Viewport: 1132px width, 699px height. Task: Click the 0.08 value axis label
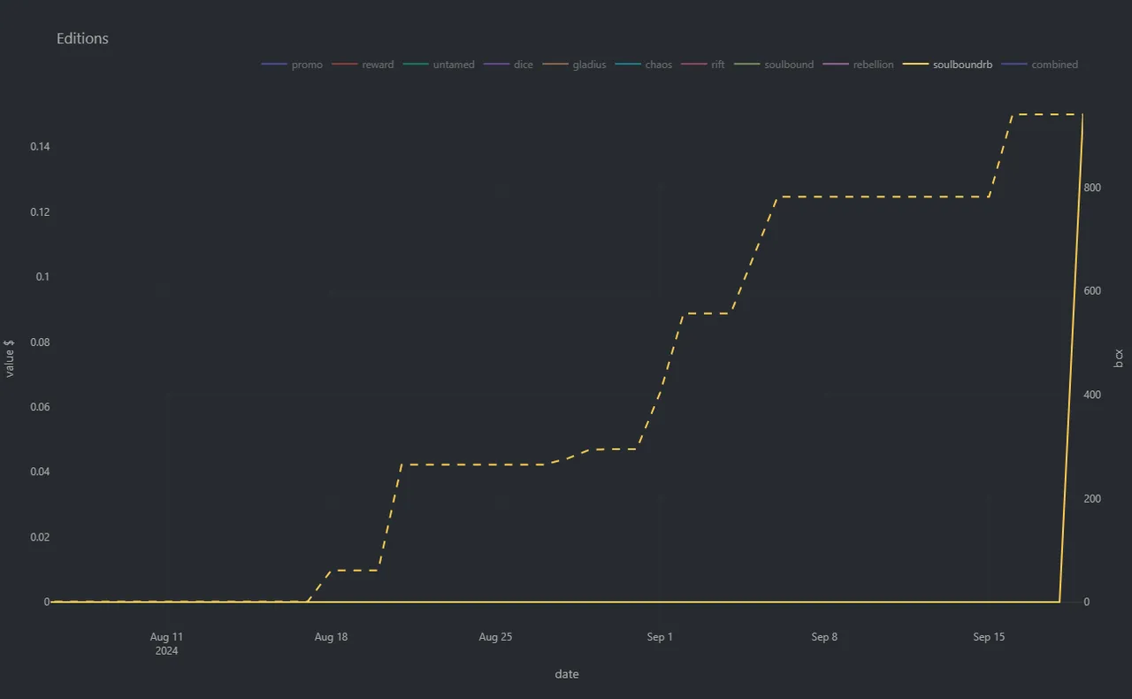(40, 342)
